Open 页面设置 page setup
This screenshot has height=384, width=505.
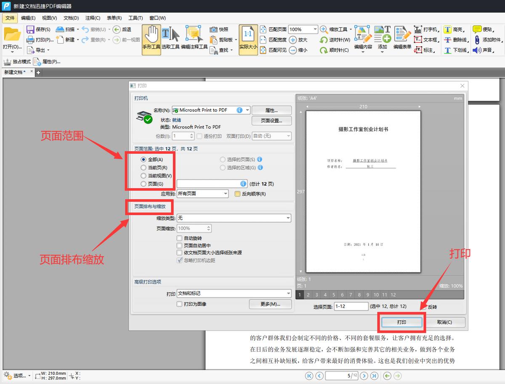click(271, 121)
